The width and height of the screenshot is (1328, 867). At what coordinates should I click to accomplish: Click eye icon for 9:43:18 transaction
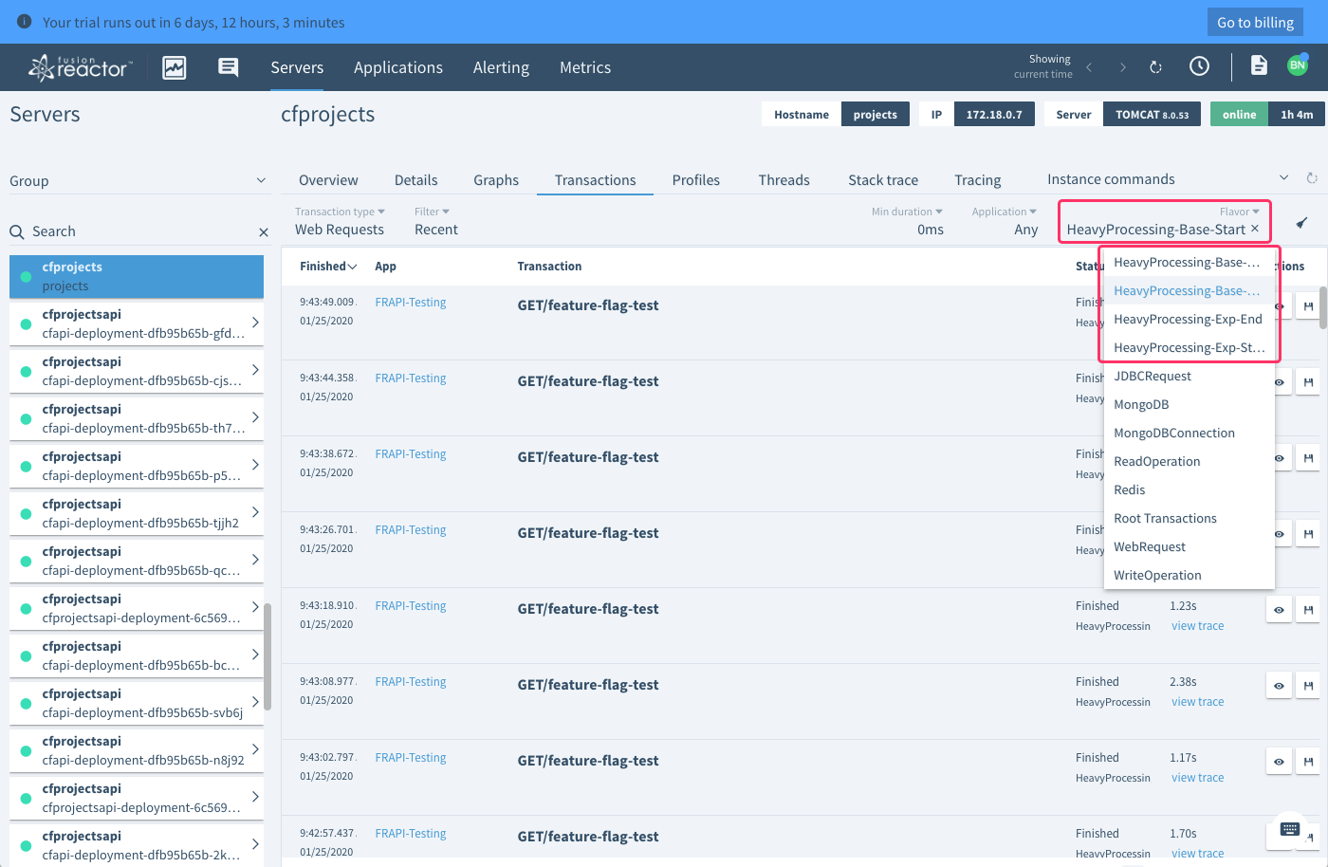1279,610
